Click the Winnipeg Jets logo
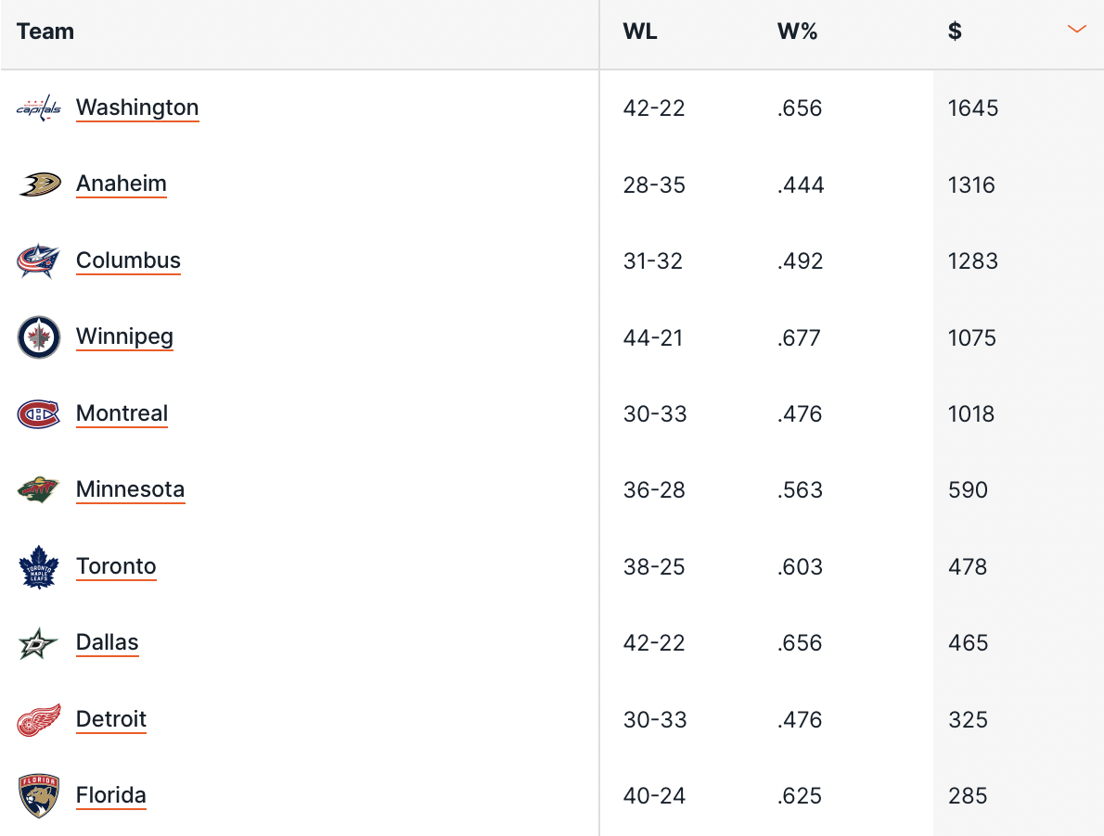 39,336
